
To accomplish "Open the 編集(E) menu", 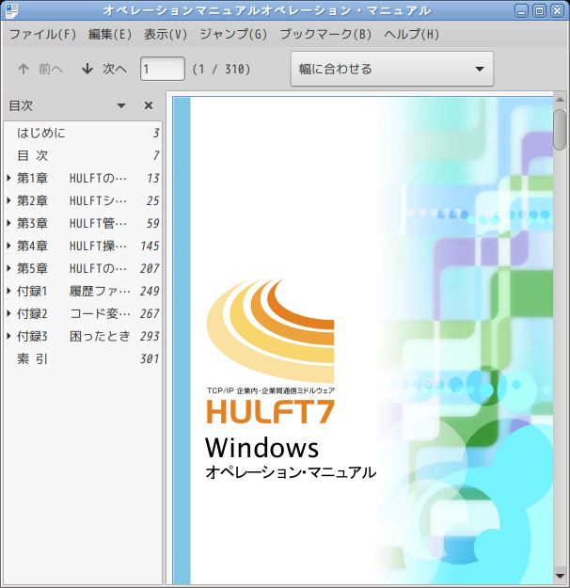I will (110, 35).
